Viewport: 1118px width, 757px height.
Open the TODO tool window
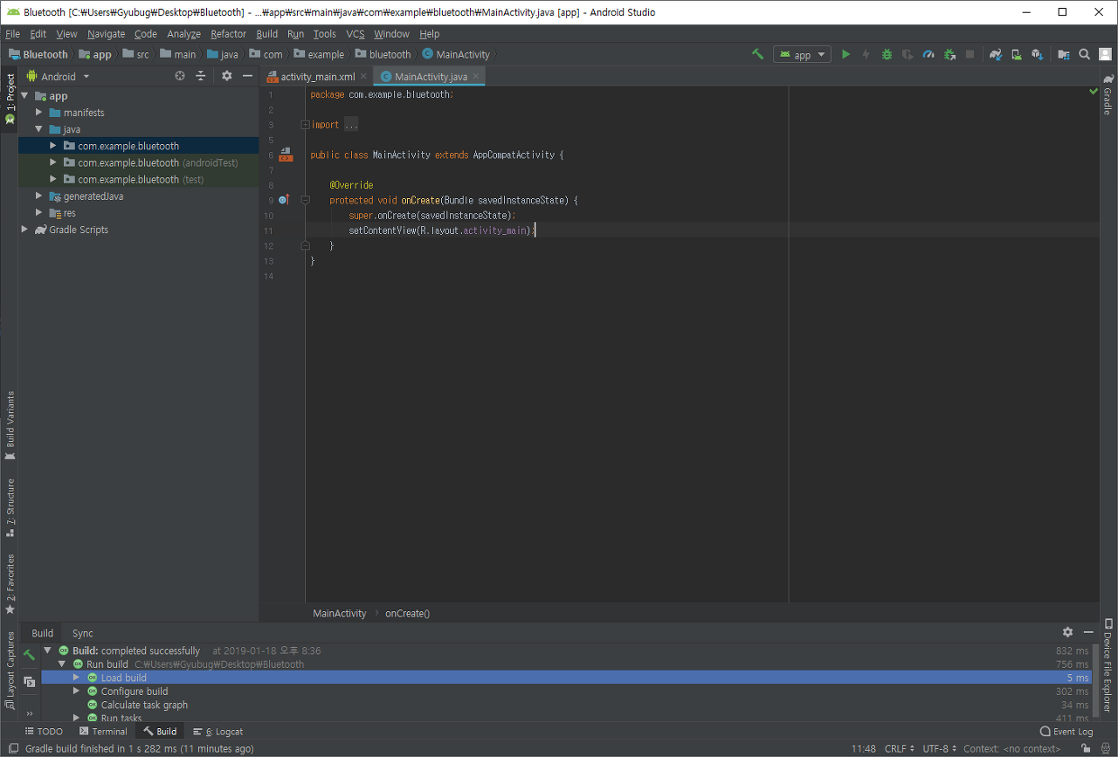click(44, 732)
